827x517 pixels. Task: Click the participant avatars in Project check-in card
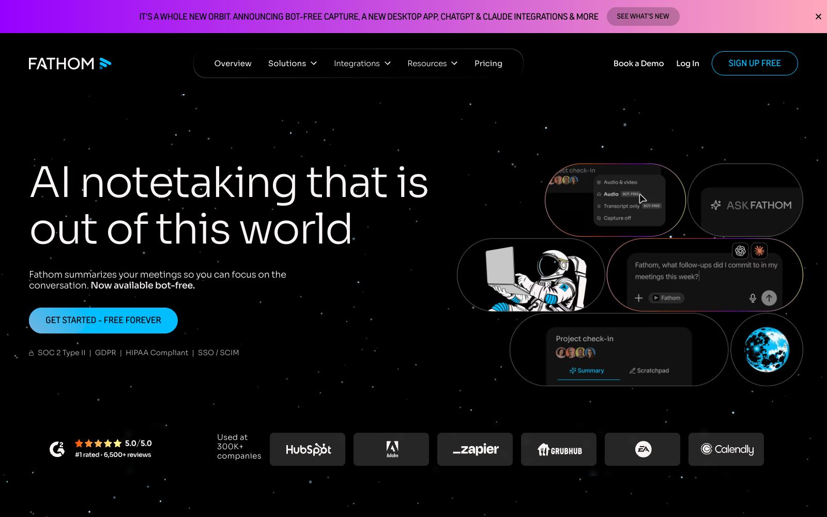[575, 353]
